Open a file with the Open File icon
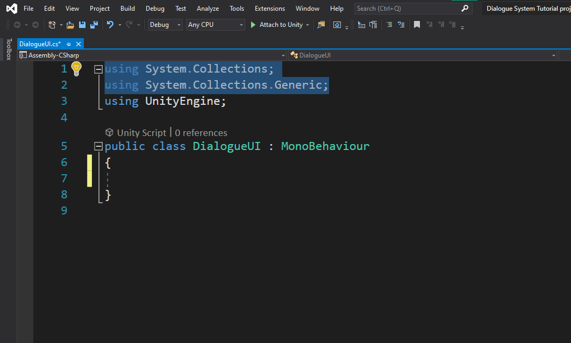Viewport: 571px width, 343px height. coord(70,24)
